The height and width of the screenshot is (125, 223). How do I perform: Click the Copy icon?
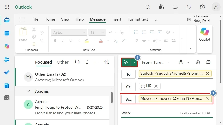click(x=34, y=37)
